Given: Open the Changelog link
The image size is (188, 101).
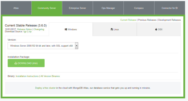Looking at the screenshot, I should (x=39, y=29).
